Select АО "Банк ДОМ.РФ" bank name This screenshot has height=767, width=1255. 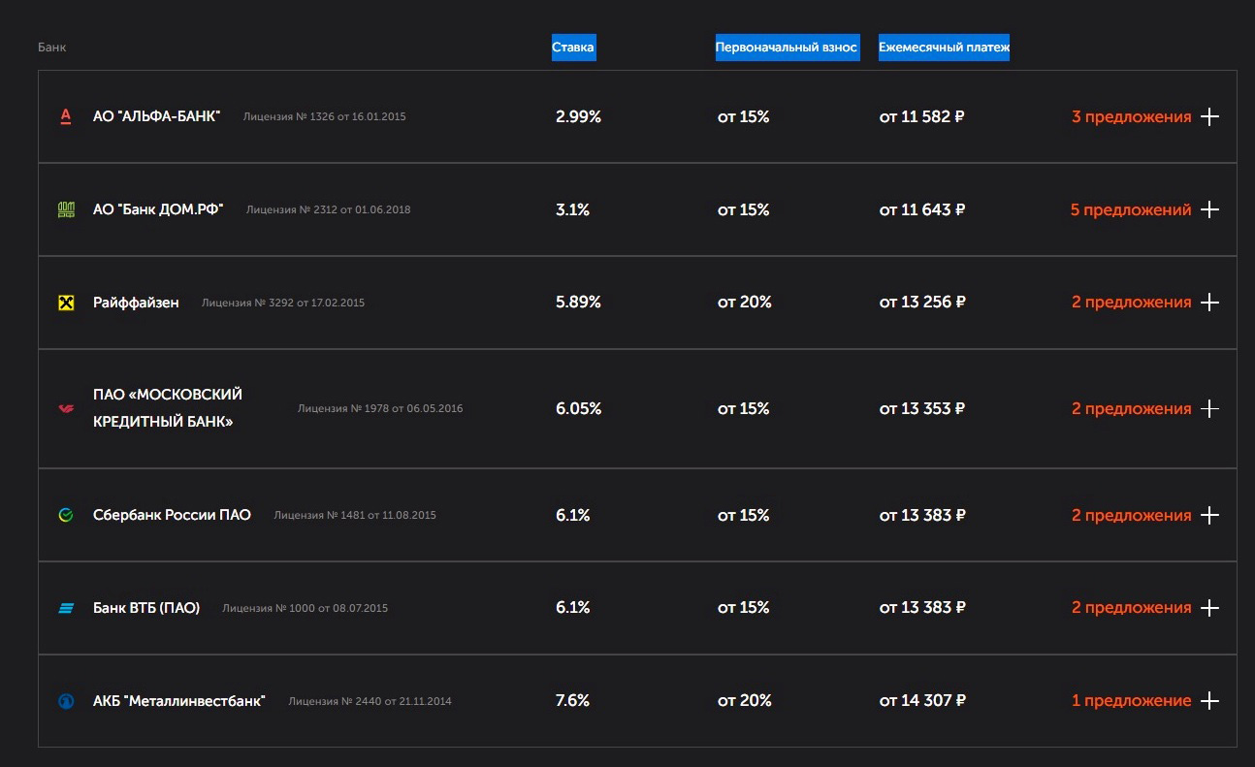point(158,209)
